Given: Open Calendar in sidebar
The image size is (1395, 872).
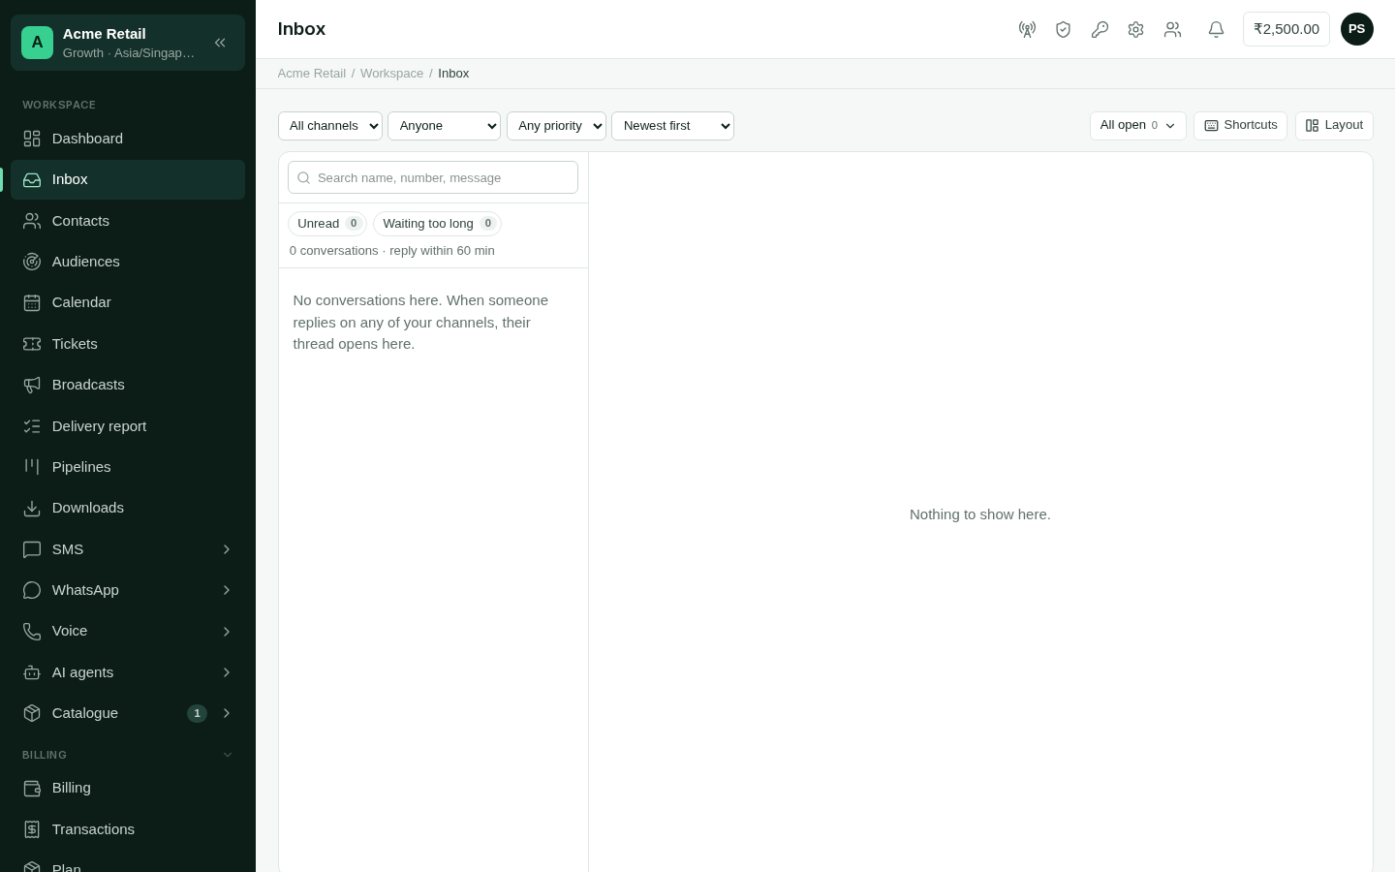Looking at the screenshot, I should [128, 302].
